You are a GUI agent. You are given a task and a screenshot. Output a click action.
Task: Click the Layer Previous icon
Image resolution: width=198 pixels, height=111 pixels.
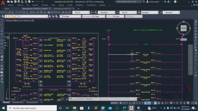[x=53, y=16]
